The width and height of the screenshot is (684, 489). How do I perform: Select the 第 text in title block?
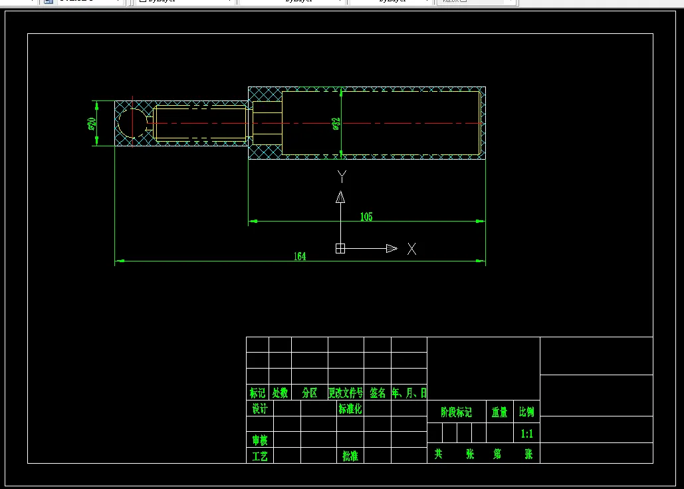[x=497, y=454]
